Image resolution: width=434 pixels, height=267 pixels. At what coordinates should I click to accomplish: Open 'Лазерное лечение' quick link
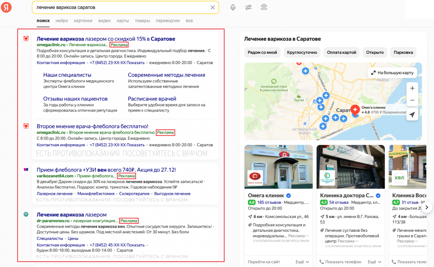point(55,194)
